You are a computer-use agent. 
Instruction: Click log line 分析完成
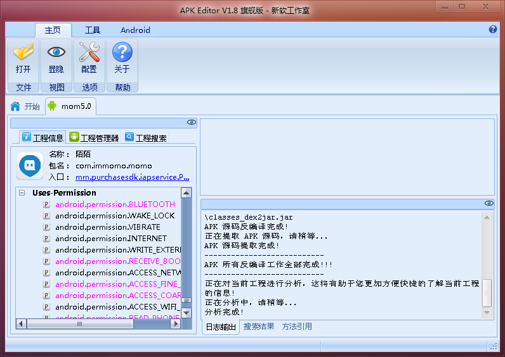point(224,311)
